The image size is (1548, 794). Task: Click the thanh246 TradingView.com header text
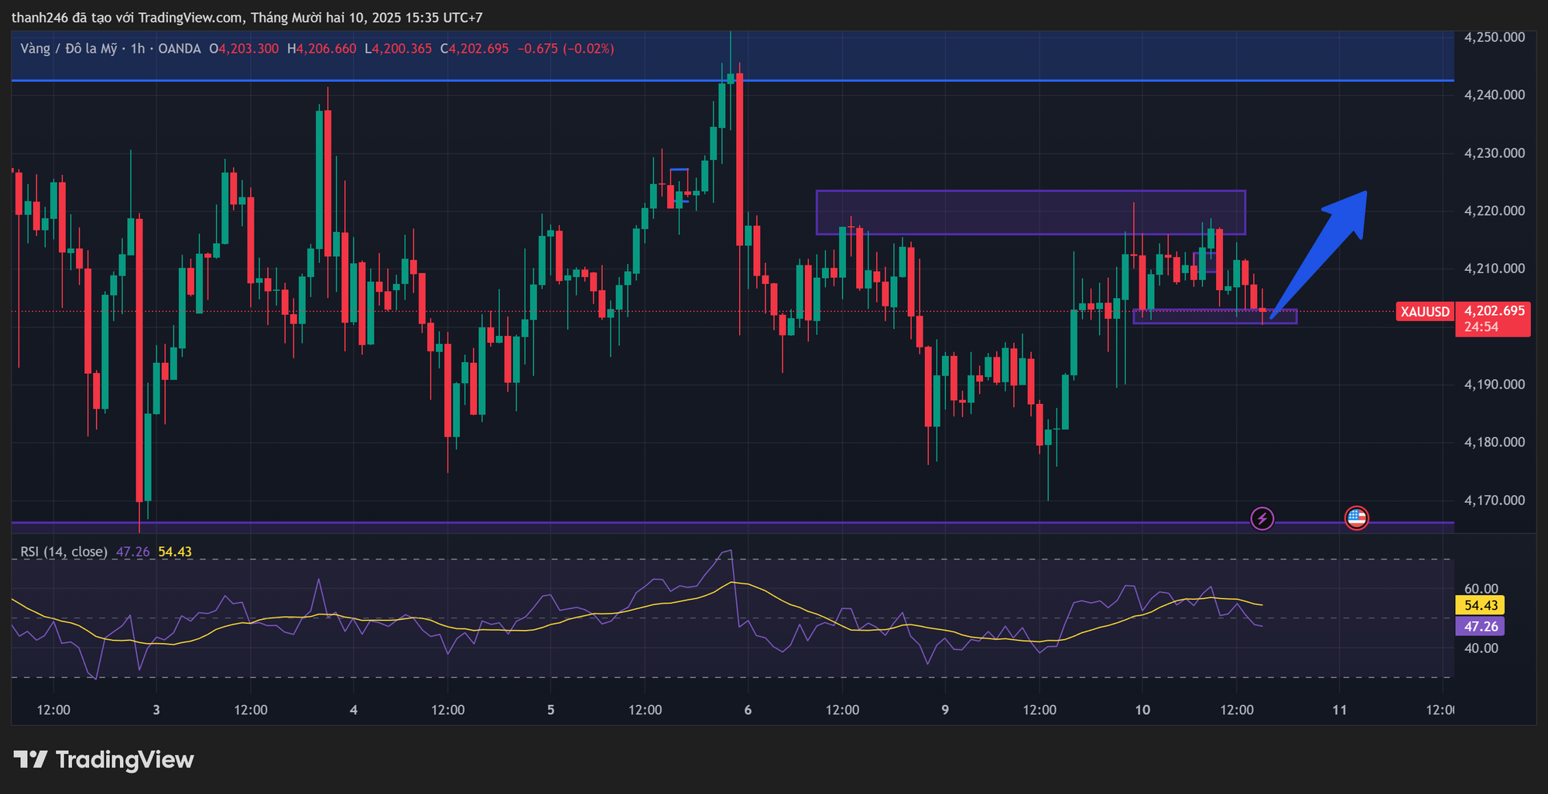(247, 17)
